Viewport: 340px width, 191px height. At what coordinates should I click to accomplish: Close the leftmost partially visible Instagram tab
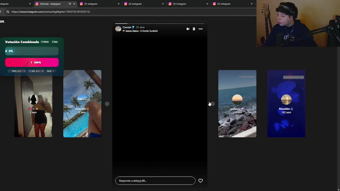[x=30, y=4]
